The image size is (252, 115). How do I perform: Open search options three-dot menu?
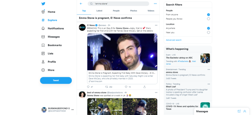pos(155,4)
